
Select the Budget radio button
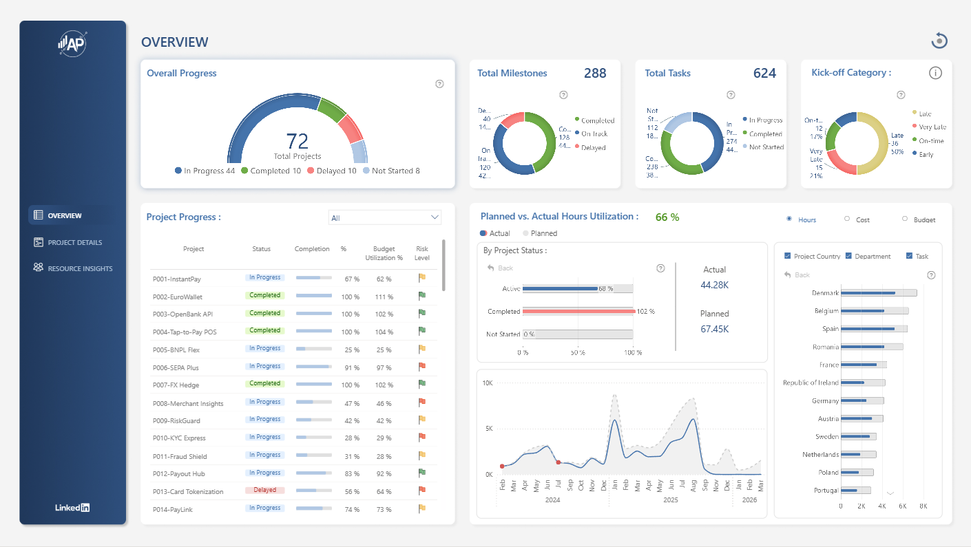[x=905, y=219]
